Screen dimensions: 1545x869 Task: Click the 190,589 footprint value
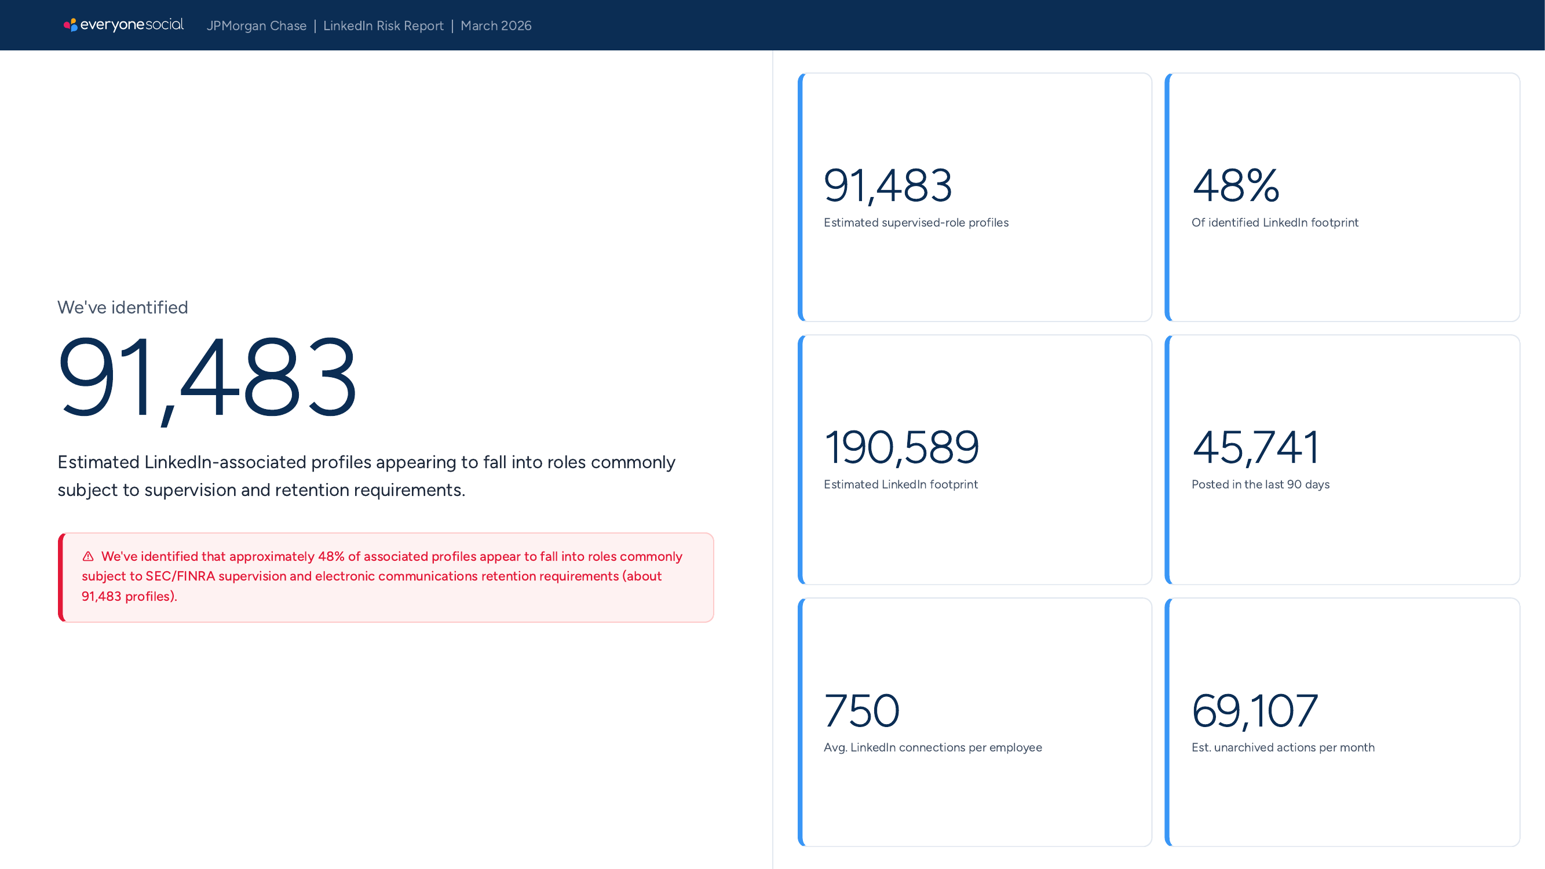[x=902, y=447]
